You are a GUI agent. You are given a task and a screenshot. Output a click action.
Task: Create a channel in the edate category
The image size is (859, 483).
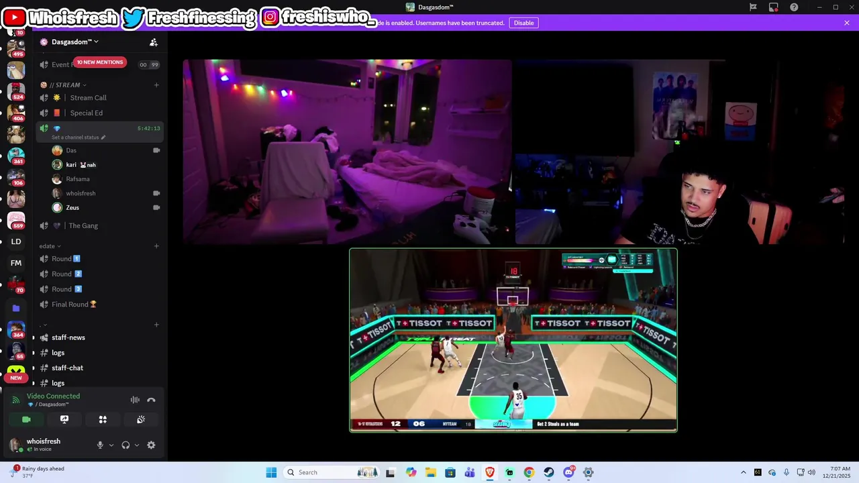pyautogui.click(x=156, y=246)
